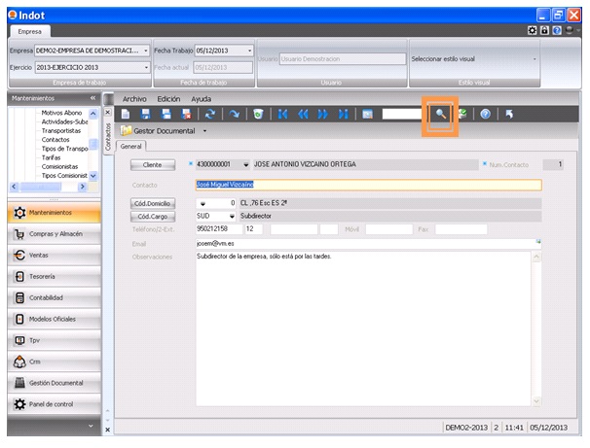590x448 pixels.
Task: Expand the Empresa dropdown
Action: tap(146, 51)
